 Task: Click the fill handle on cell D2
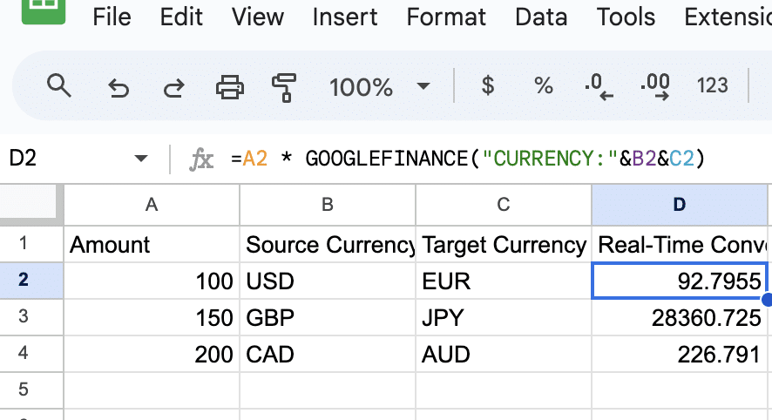tap(767, 299)
